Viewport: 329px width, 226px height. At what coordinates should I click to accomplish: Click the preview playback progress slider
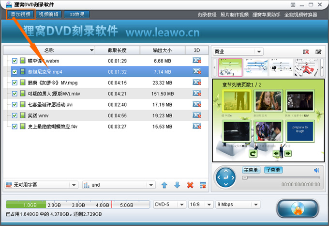pos(281,178)
